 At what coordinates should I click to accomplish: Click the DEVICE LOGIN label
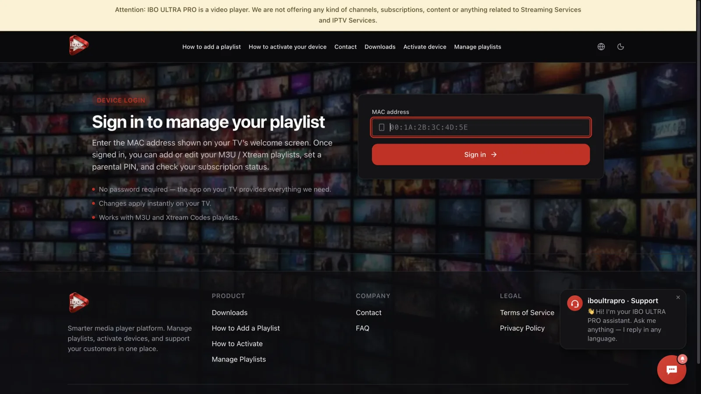click(x=121, y=100)
